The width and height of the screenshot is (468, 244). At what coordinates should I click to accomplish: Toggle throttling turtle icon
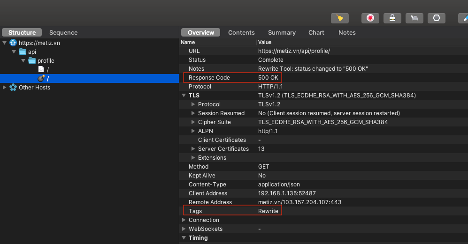pos(414,18)
